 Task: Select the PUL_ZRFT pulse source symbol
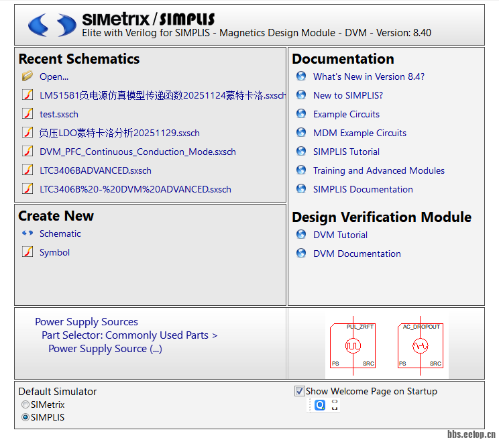[x=353, y=345]
